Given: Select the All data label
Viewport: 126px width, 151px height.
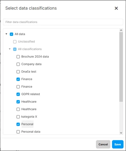Looking at the screenshot, I should 20,34.
